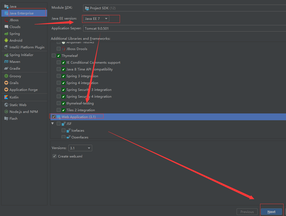Click the Icefaces framework icon
This screenshot has height=216, width=286.
(68, 131)
